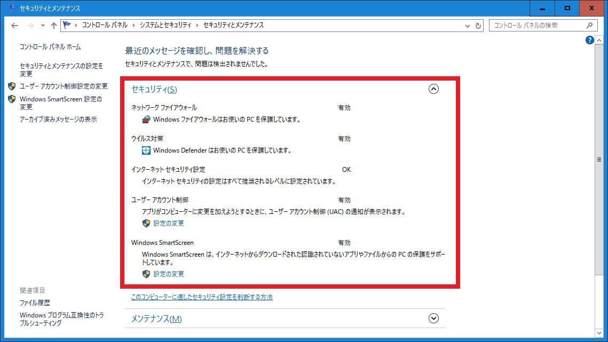Go back with the back arrow
Viewport: 608px width, 342px height.
tap(14, 26)
